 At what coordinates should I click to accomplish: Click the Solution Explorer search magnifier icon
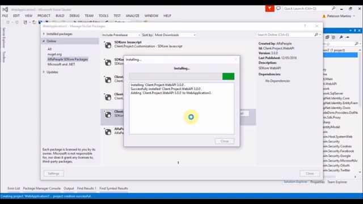point(356,44)
